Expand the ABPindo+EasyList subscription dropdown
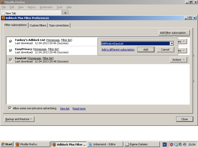 tap(172, 43)
